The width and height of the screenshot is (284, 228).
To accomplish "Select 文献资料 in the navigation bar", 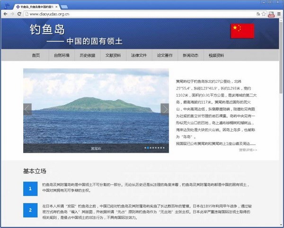I will pos(113,55).
